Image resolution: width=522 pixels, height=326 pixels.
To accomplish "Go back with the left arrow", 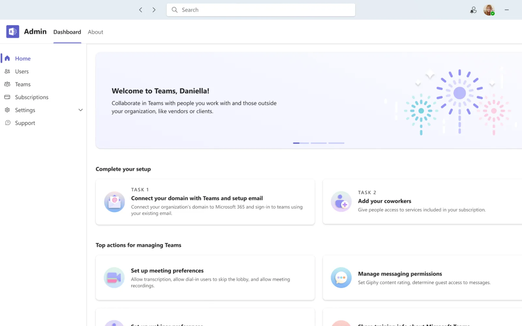I will click(x=141, y=10).
